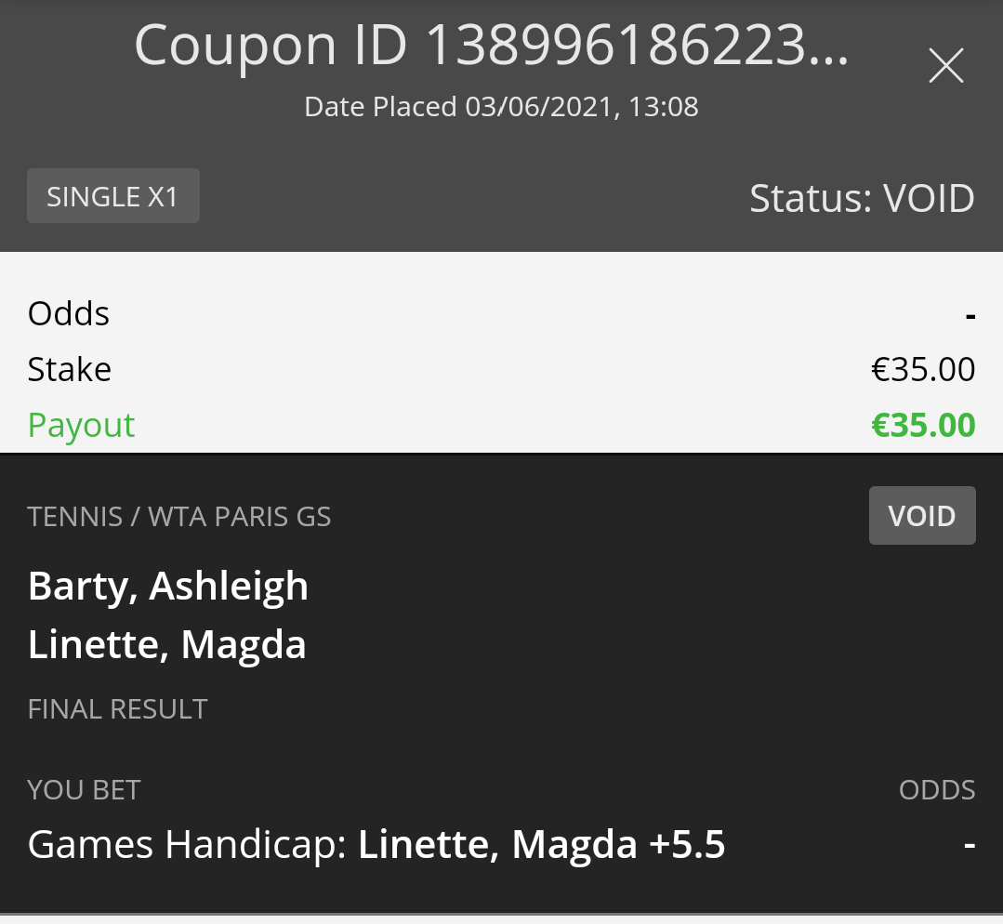Click the SINGLE X1 bet type badge
This screenshot has width=1003, height=924.
(x=112, y=197)
